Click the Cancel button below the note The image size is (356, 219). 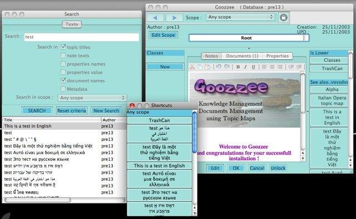click(257, 168)
